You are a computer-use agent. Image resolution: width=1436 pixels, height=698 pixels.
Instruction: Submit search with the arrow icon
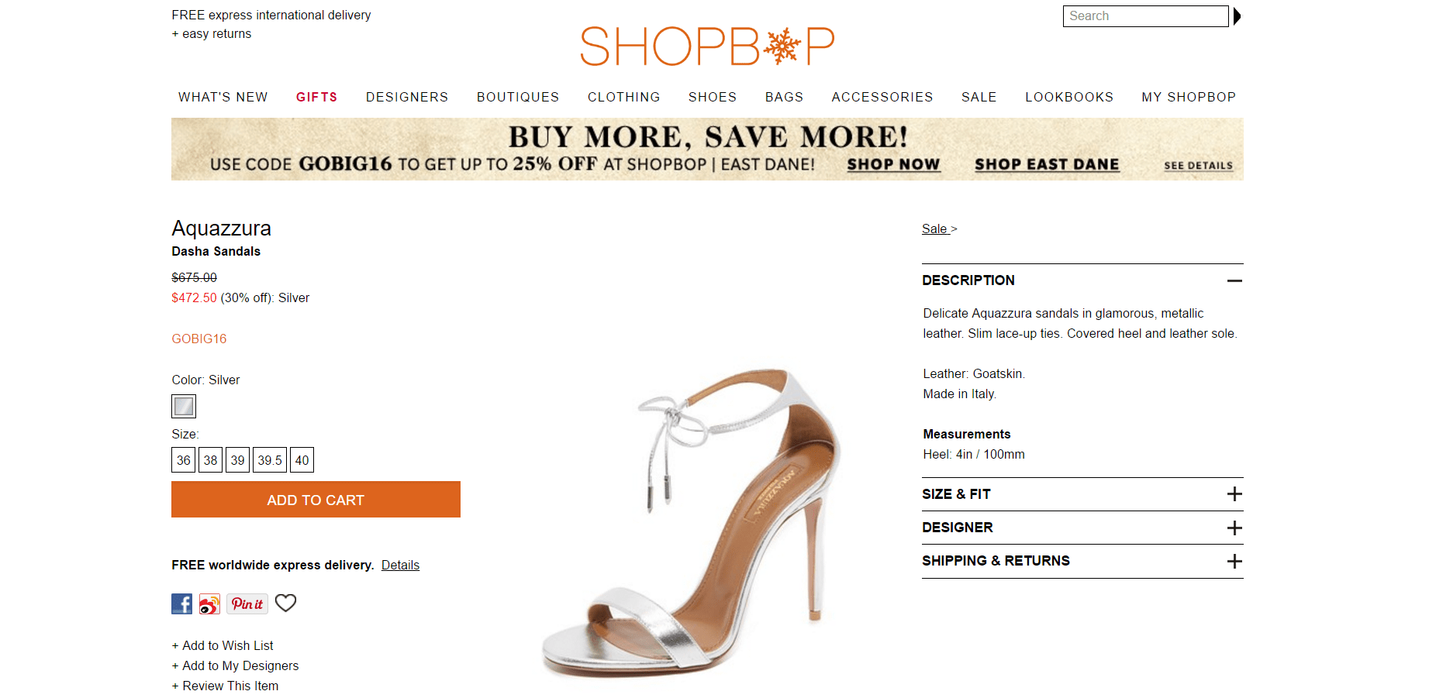(x=1238, y=16)
